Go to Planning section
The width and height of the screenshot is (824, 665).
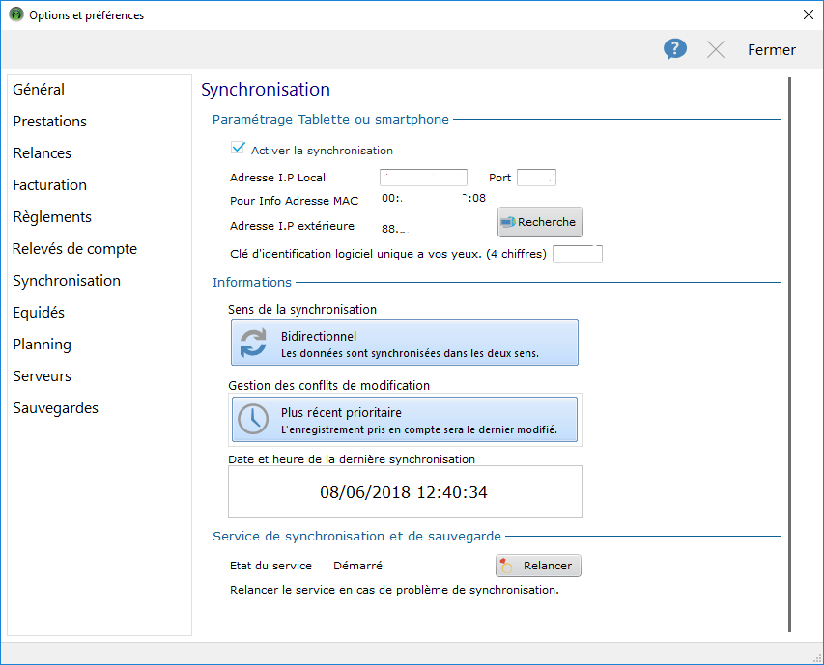[43, 345]
